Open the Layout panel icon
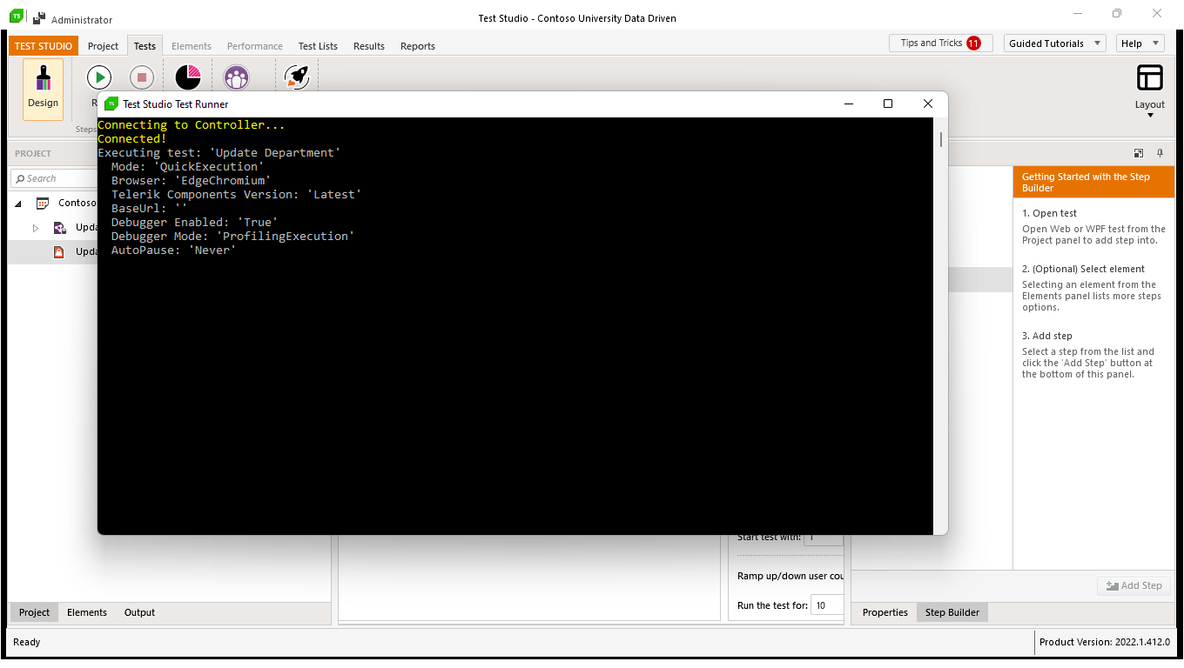The image size is (1184, 668). point(1150,77)
